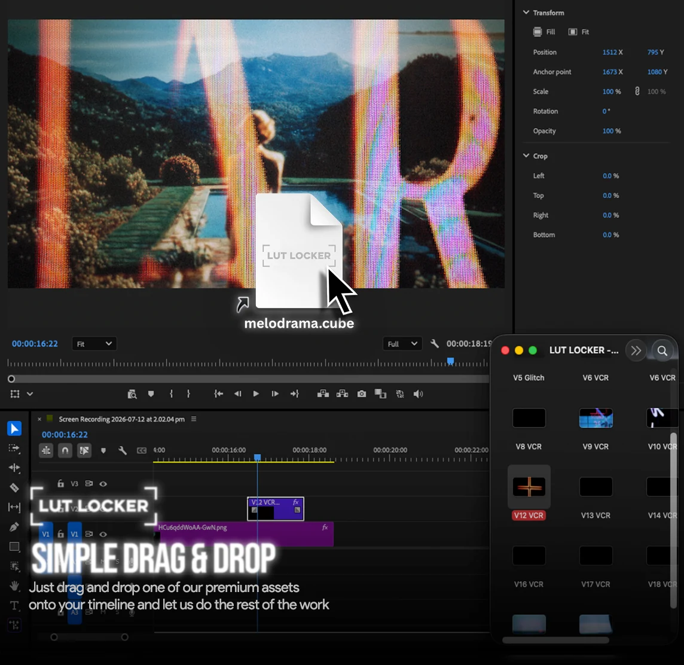Click the Export Frame camera icon
Viewport: 684px width, 665px height.
click(x=362, y=394)
